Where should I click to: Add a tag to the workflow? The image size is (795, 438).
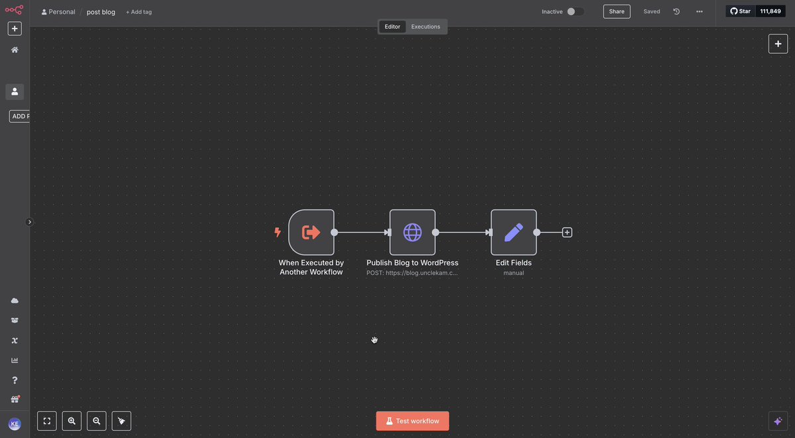pos(138,11)
